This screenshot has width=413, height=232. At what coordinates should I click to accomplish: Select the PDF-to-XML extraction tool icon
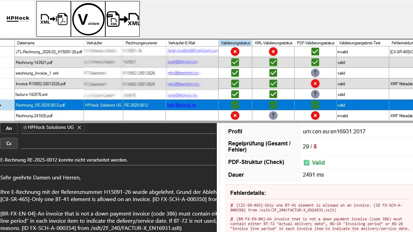(x=123, y=19)
